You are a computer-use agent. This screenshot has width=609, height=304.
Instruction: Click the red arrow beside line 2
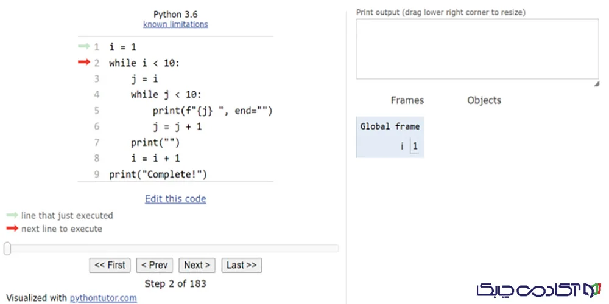click(83, 63)
